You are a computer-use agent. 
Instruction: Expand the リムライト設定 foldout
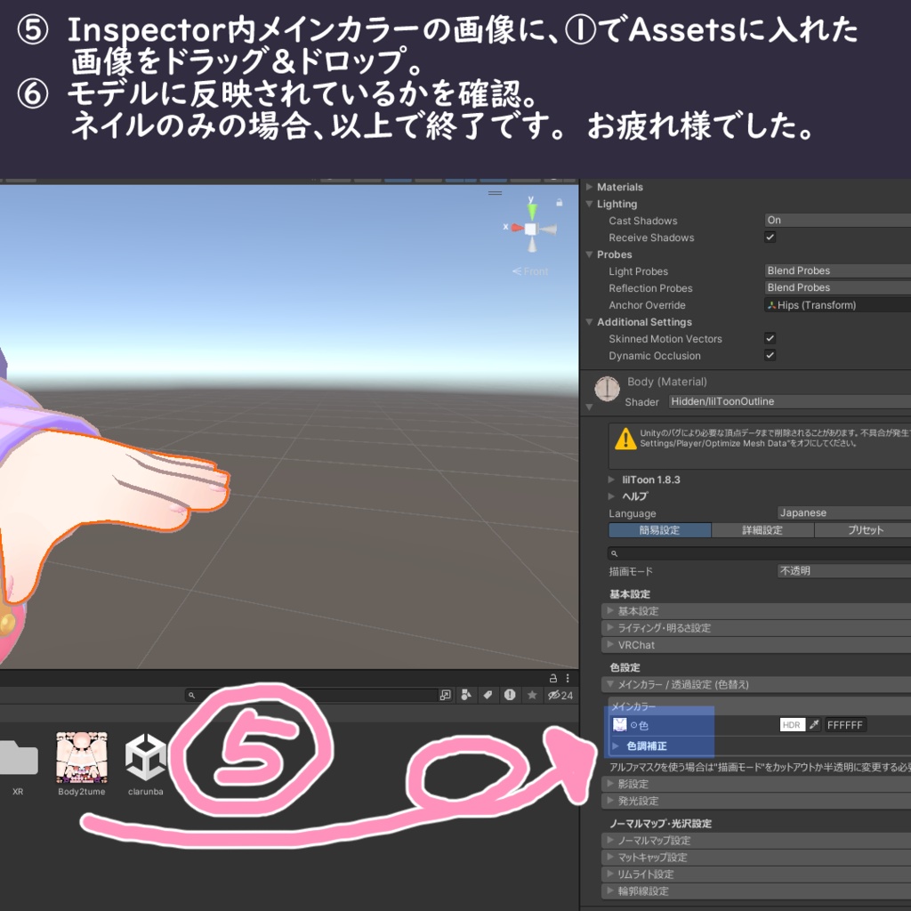click(756, 874)
